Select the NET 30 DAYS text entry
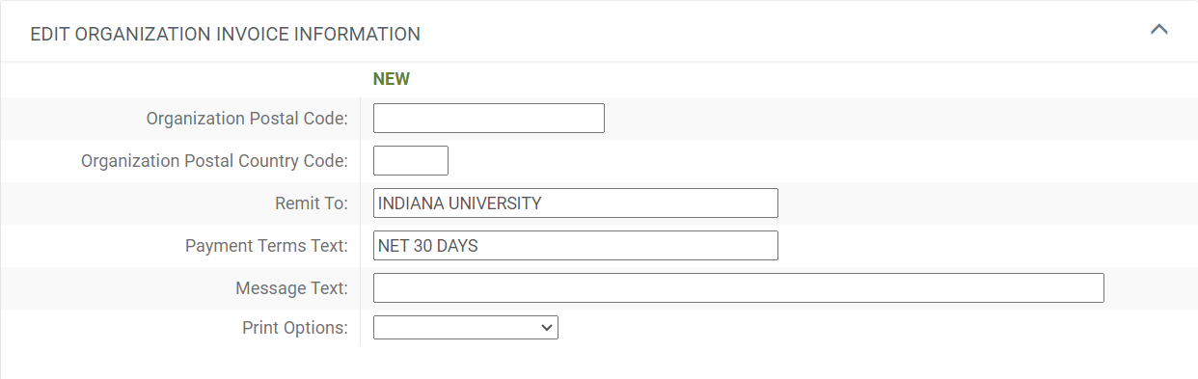 (x=428, y=246)
